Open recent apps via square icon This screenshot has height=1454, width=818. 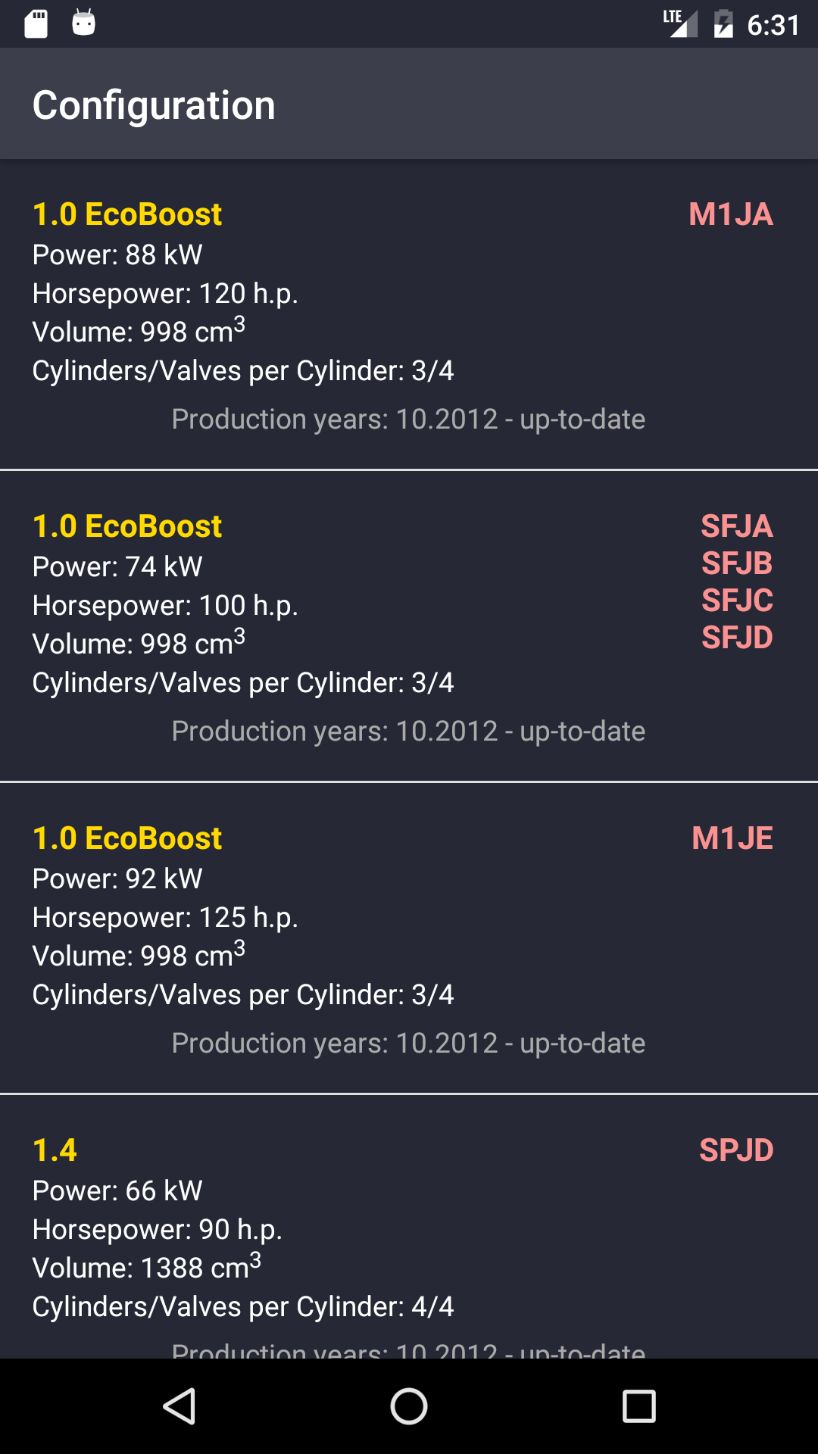638,1406
